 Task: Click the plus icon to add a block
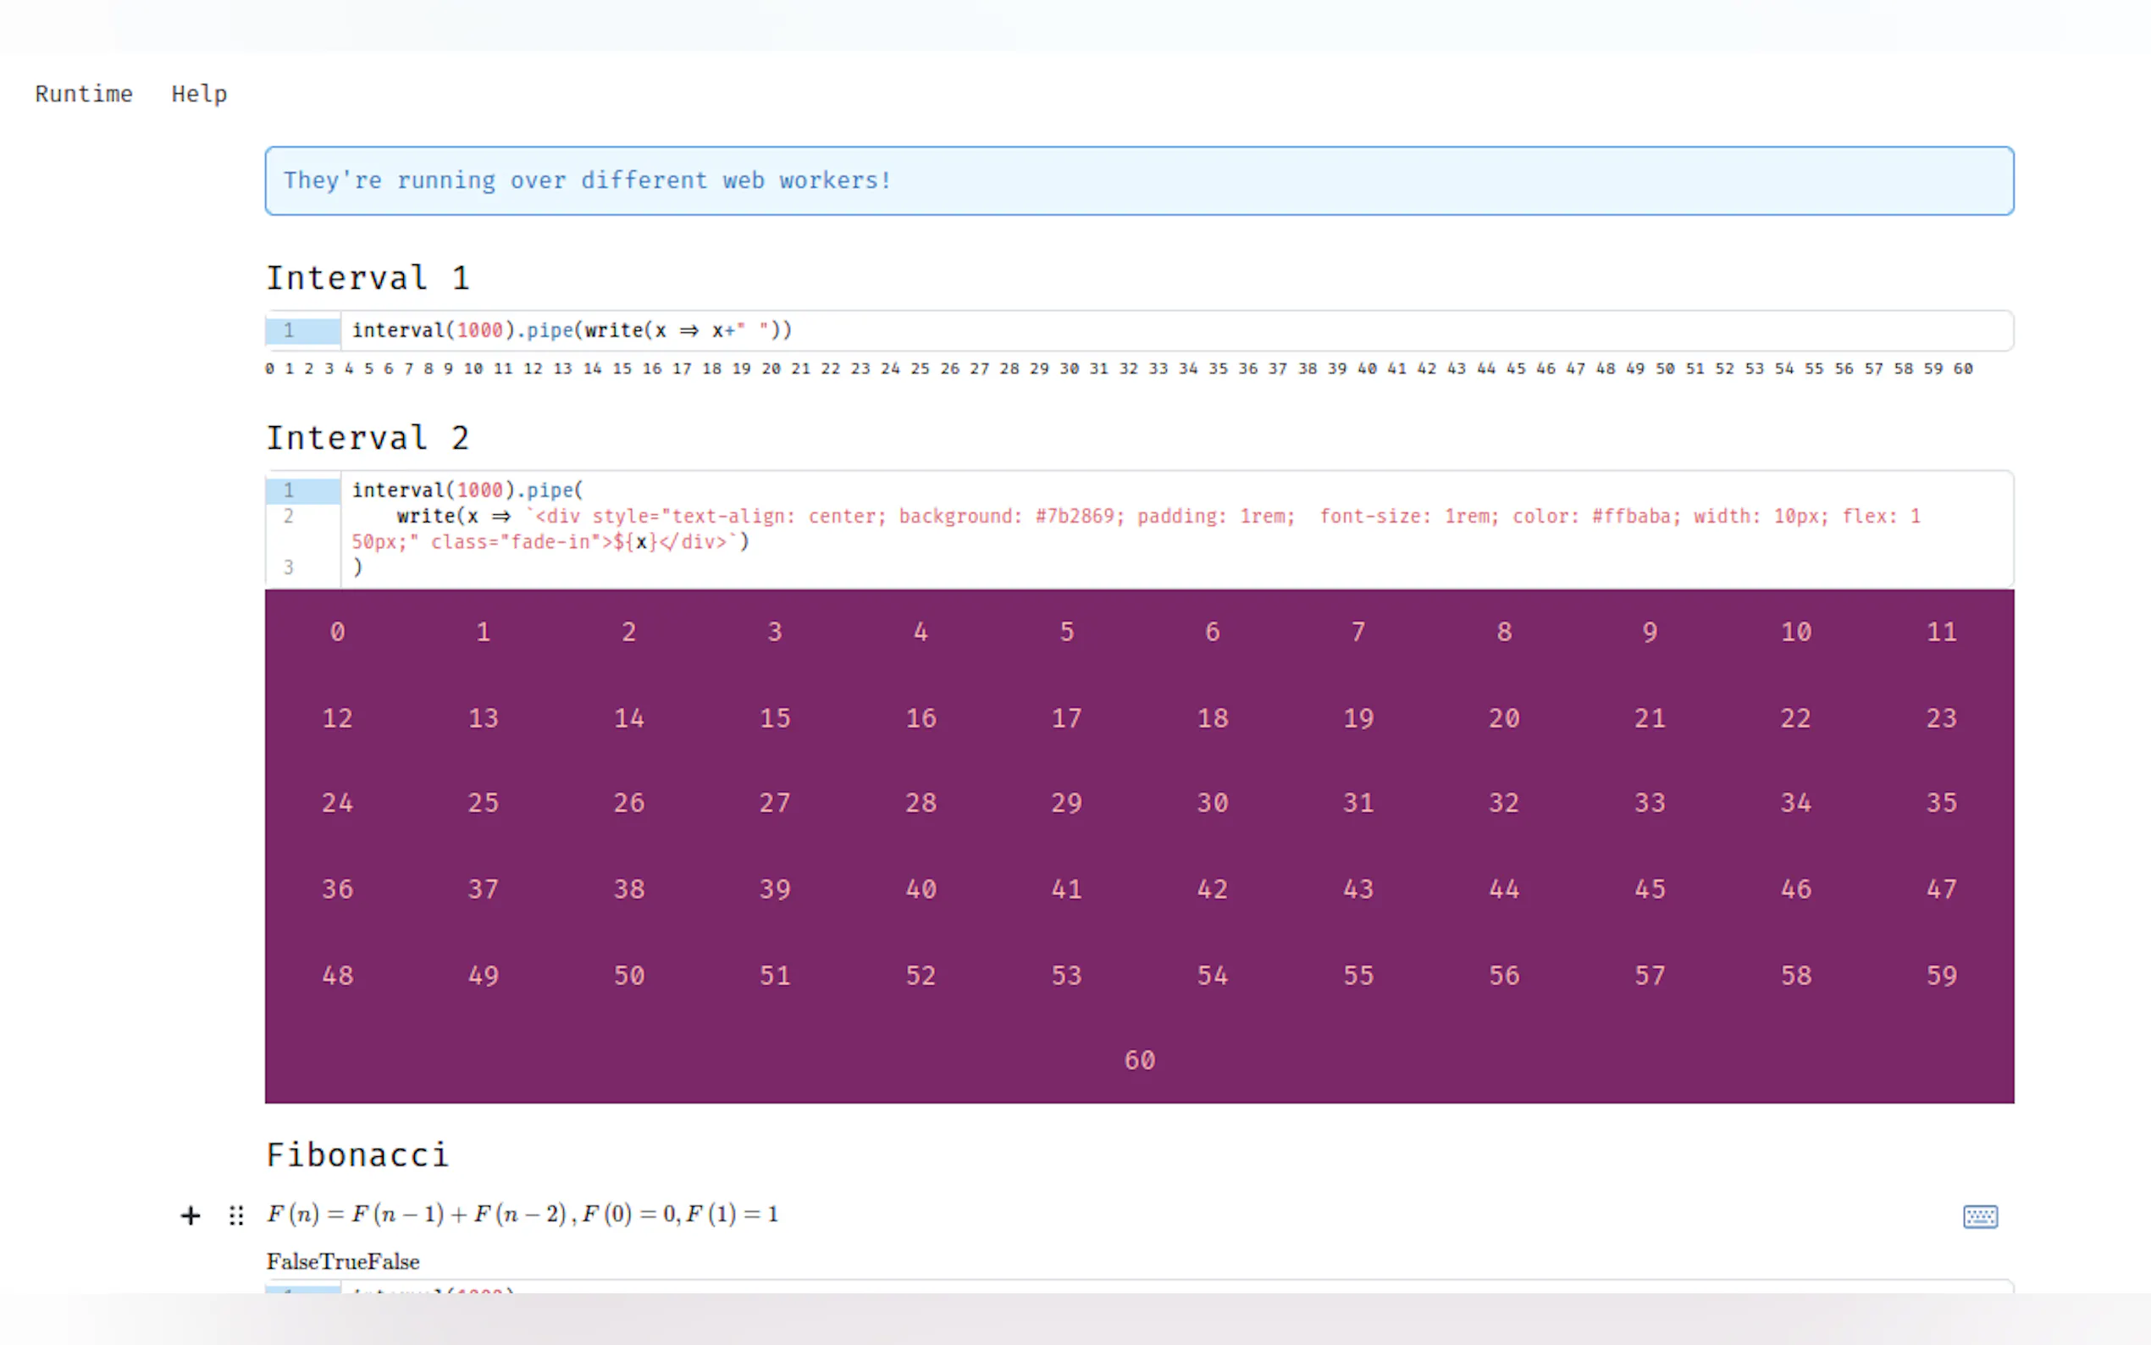tap(191, 1215)
